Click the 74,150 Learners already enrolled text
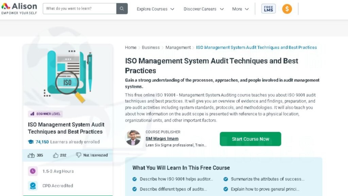This screenshot has height=196, width=348. [68, 142]
